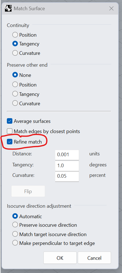This screenshot has height=273, width=122.
Task: Click the Rhino 8 icon in title bar
Action: (8, 8)
